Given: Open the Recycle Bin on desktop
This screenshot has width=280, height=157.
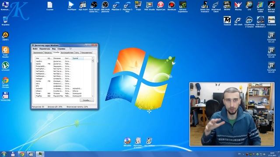Looking at the screenshot, I should tap(5, 21).
